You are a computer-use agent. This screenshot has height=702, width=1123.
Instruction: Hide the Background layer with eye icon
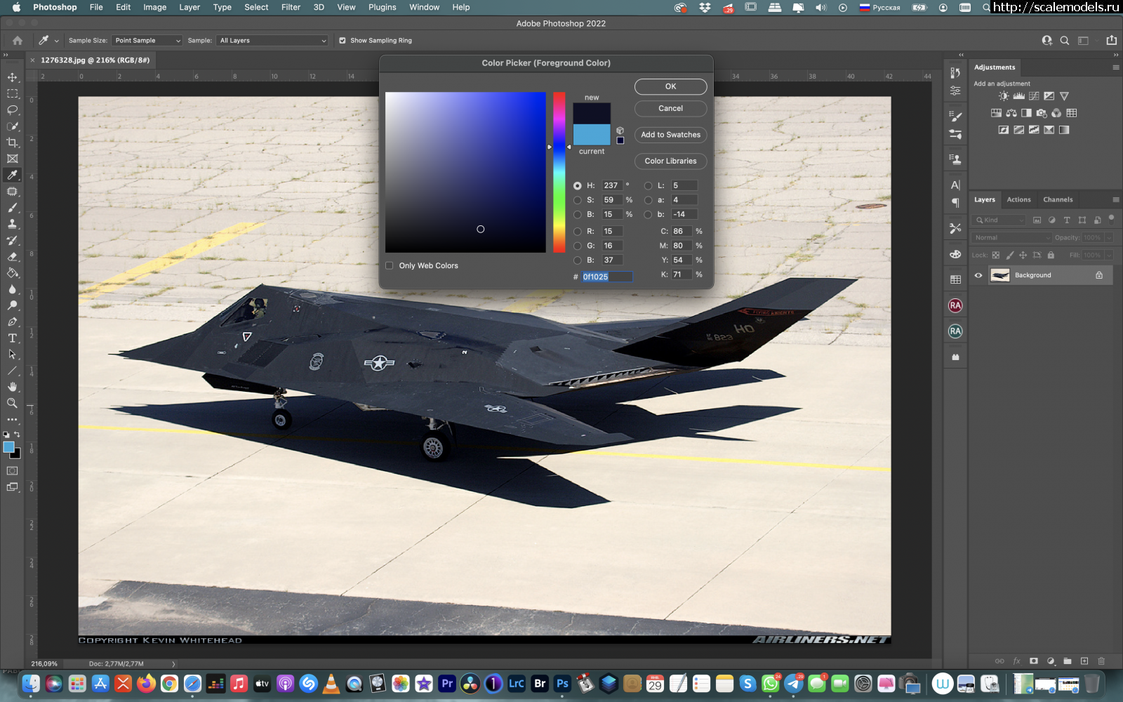978,275
